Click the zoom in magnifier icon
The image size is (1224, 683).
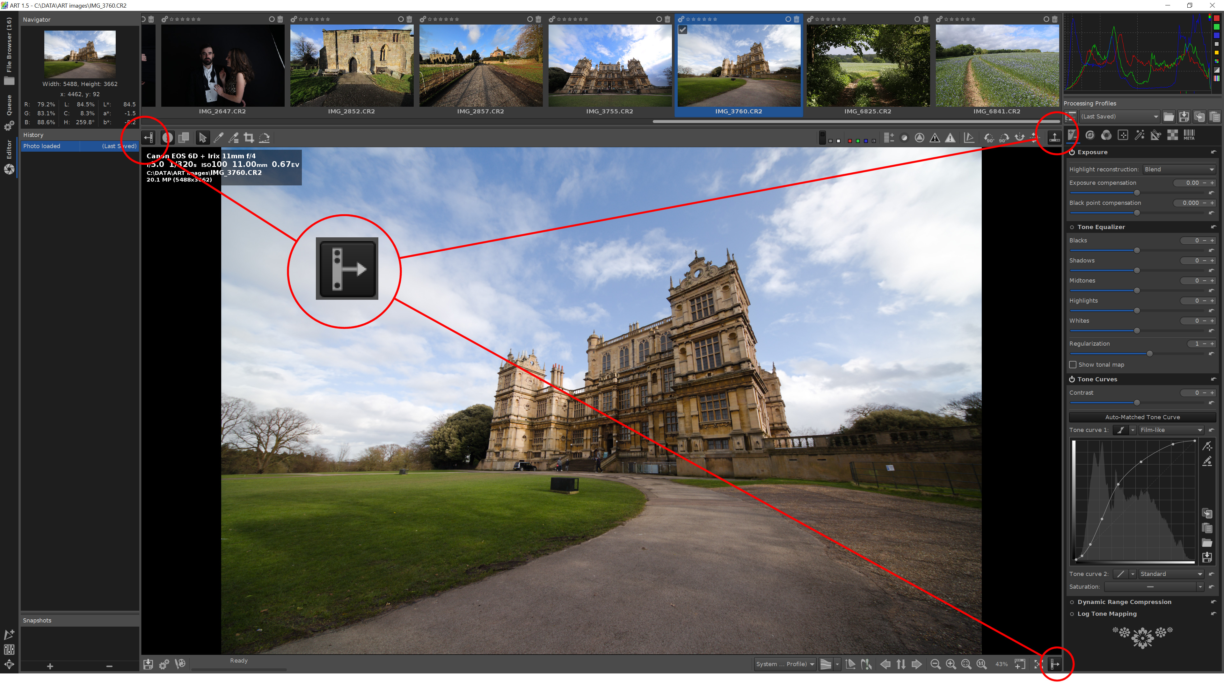tap(951, 664)
